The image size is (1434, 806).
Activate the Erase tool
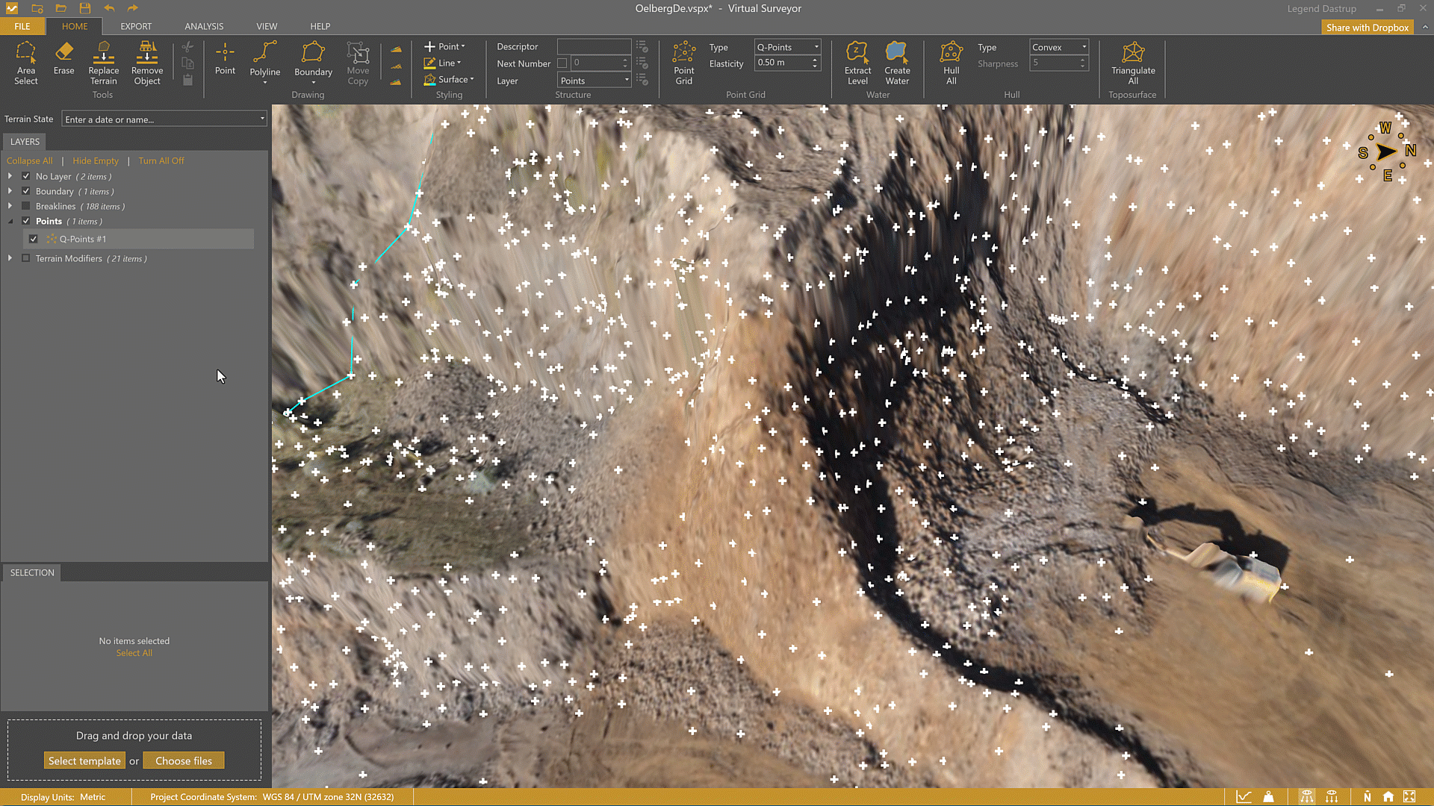click(63, 58)
